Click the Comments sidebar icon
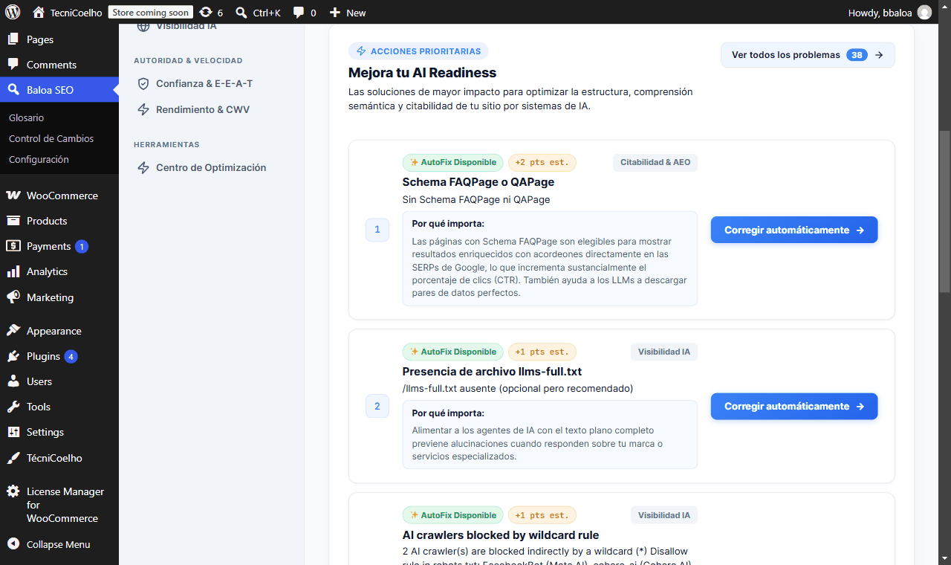The image size is (951, 565). point(13,65)
